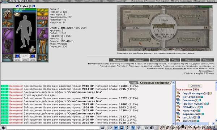This screenshot has height=130, width=217.
Task: Click the send message arrow icon in chat bar
Action: pyautogui.click(x=103, y=128)
